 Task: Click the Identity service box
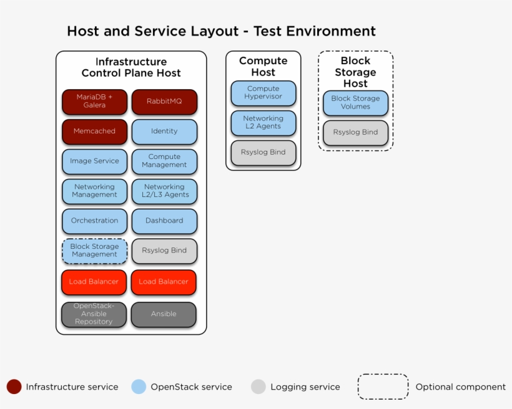pyautogui.click(x=164, y=132)
